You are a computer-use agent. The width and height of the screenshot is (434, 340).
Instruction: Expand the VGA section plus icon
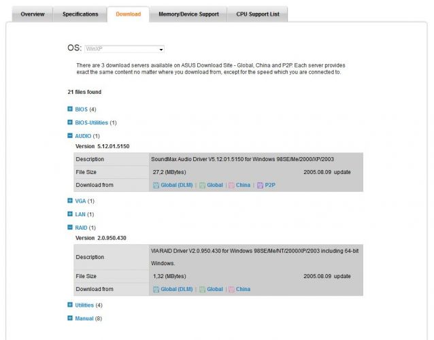70,201
